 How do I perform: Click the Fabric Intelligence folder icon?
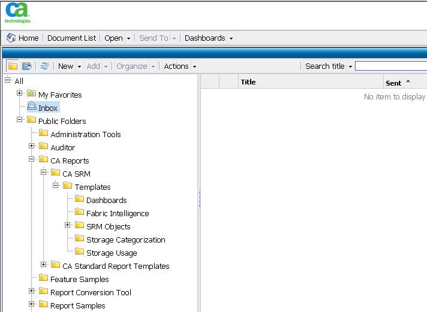80,213
